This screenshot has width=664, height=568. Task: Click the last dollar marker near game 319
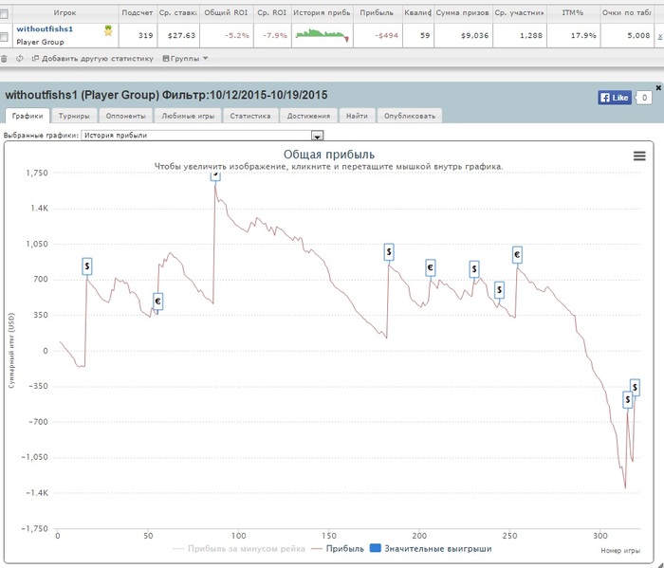coord(635,387)
